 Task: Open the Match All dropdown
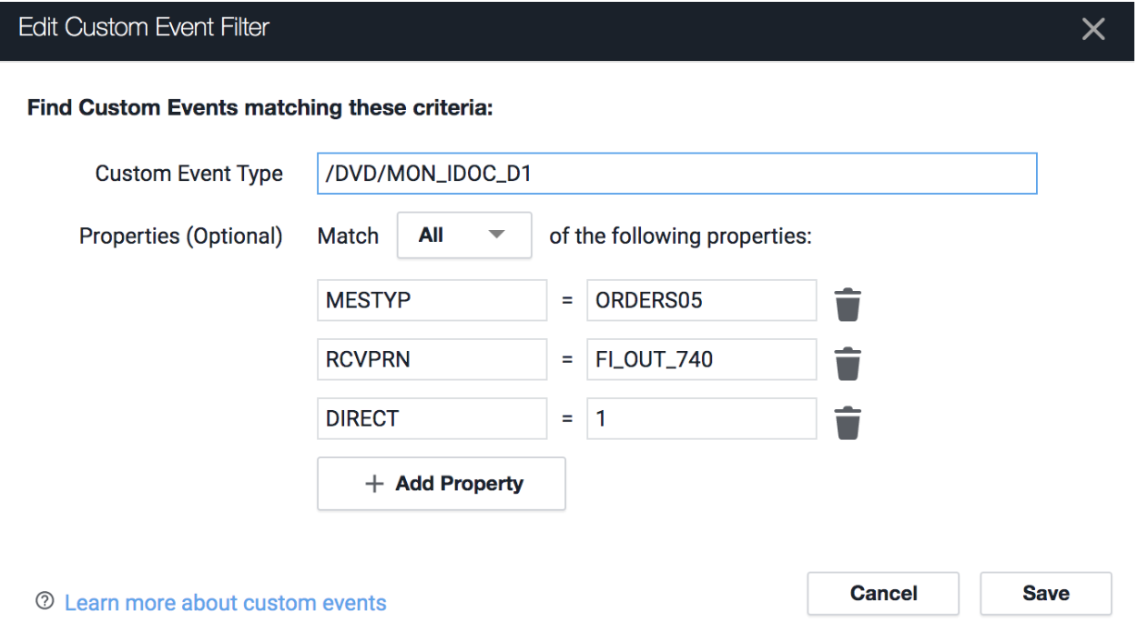click(x=463, y=236)
